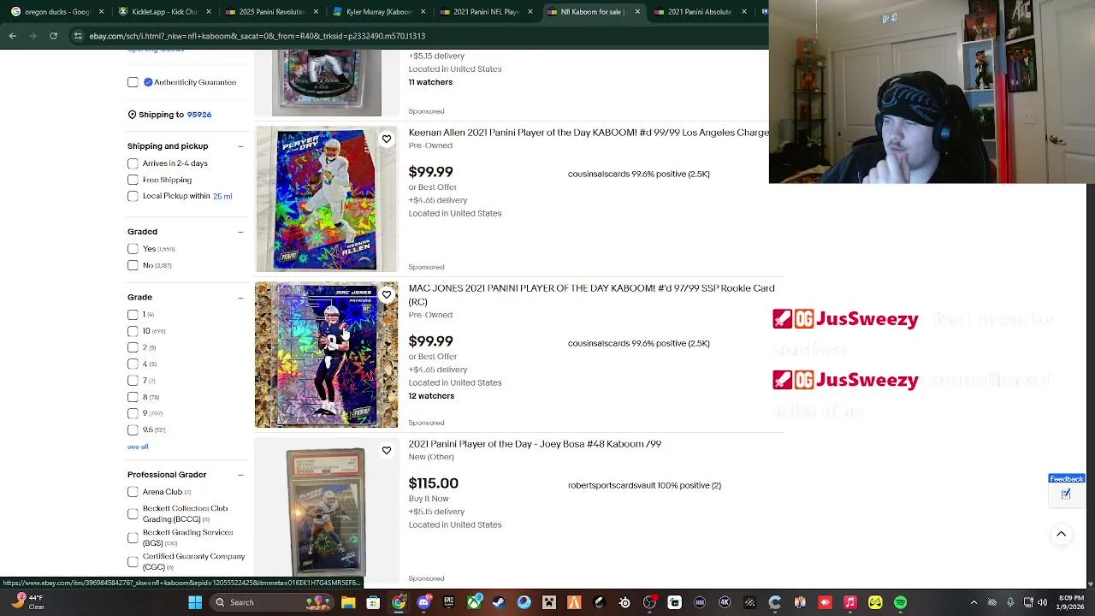Open Minecraft from the taskbar
The image size is (1095, 616).
pyautogui.click(x=548, y=602)
